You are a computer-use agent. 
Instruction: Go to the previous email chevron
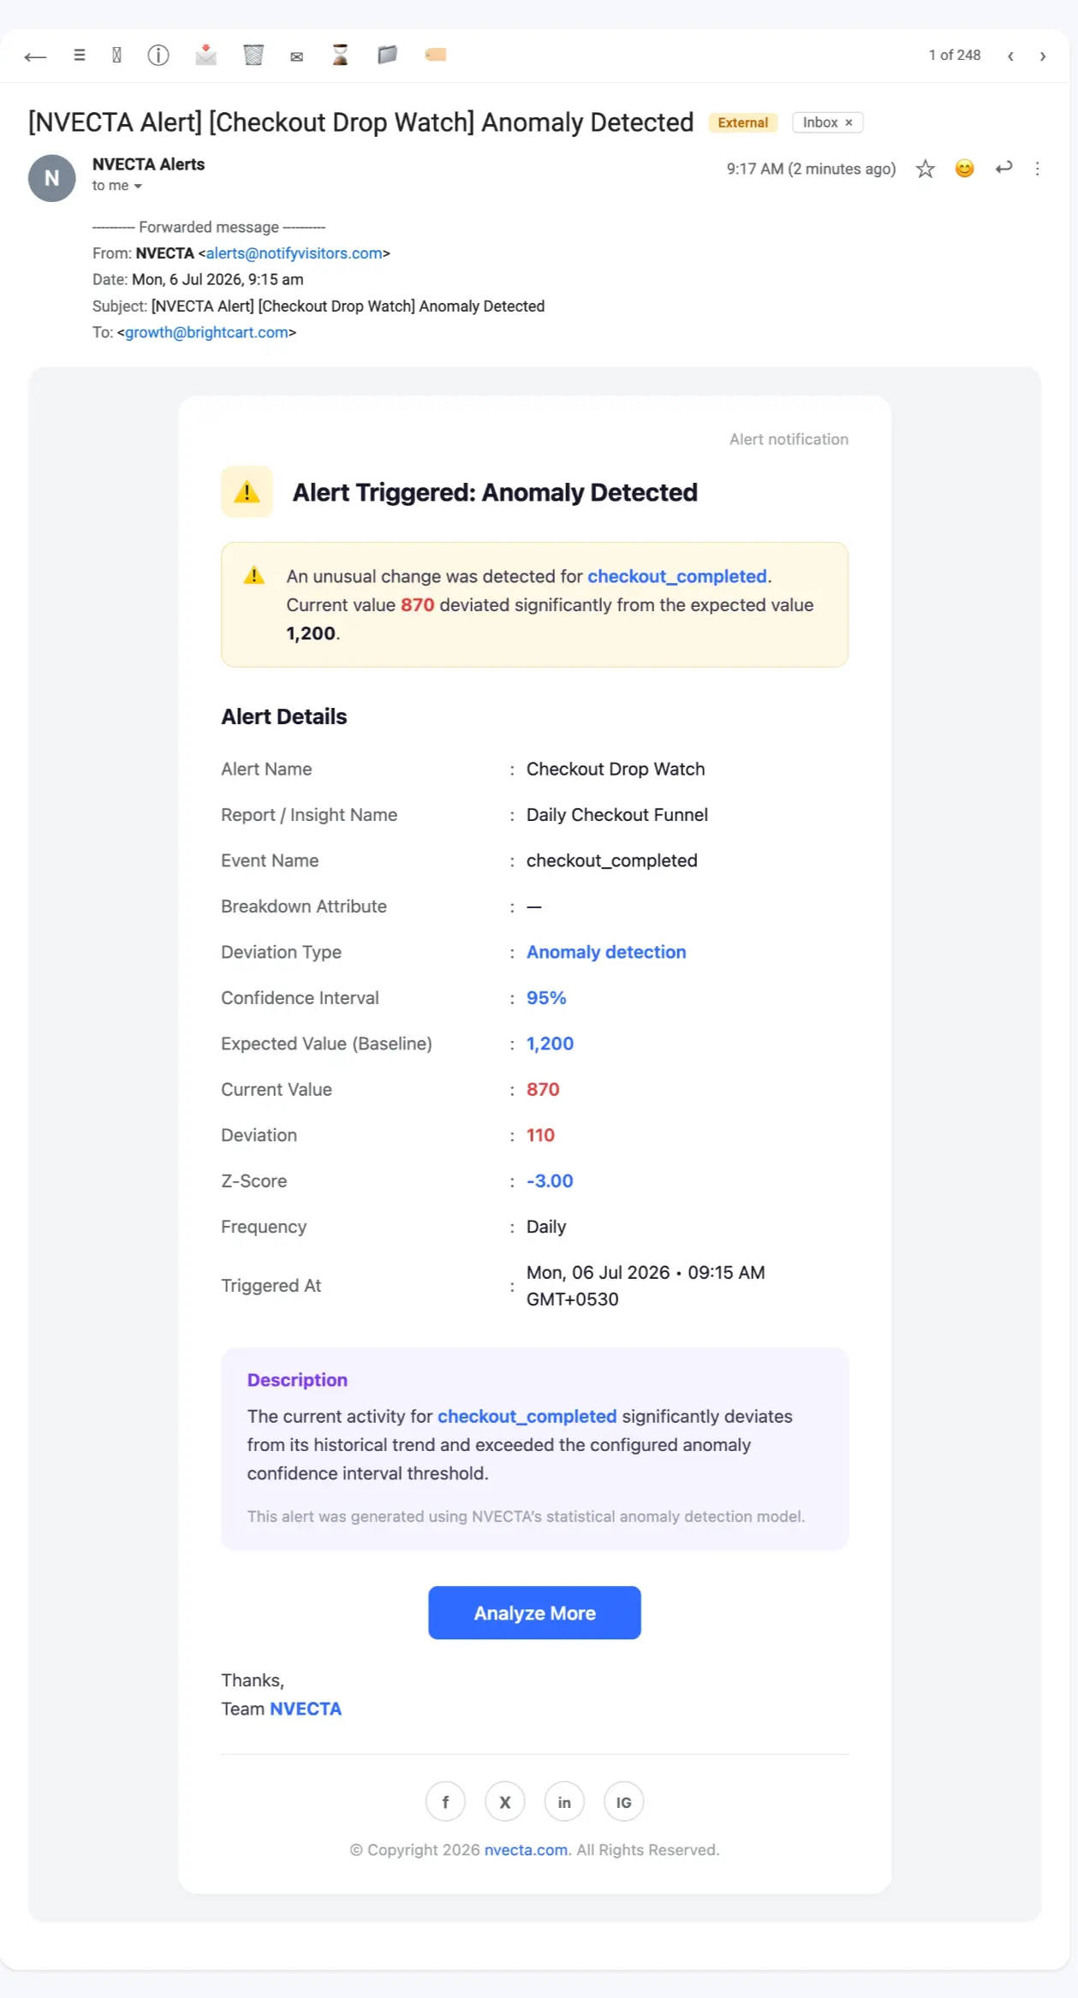(x=1010, y=56)
